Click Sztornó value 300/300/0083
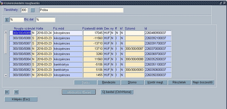The width and height of the screenshot is (227, 109). [134, 70]
